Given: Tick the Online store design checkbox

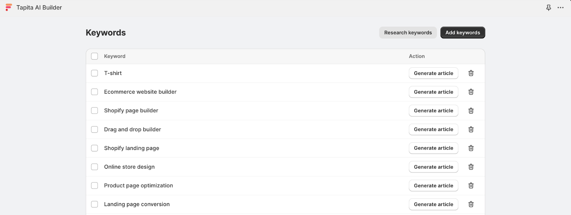Looking at the screenshot, I should tap(95, 167).
